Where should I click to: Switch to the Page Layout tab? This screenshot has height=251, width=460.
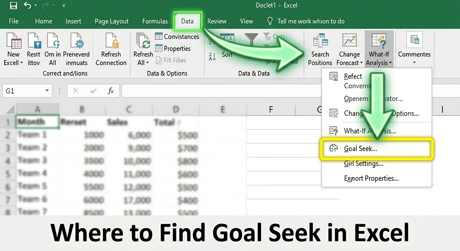tap(112, 21)
